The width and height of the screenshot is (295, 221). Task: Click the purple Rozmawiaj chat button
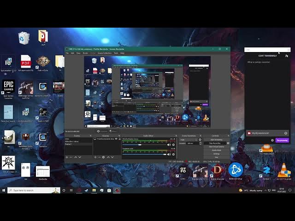(x=282, y=140)
